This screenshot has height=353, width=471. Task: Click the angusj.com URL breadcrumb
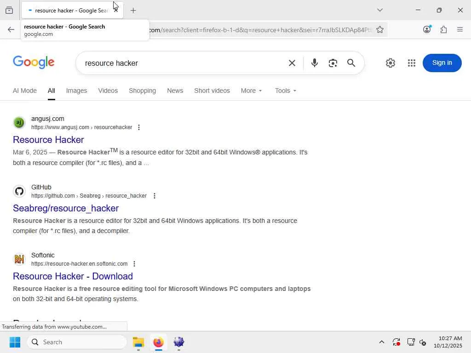(82, 127)
